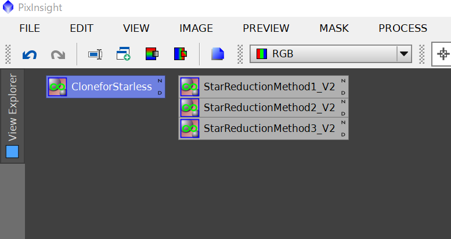Open the PROCESS menu
This screenshot has width=451, height=239.
403,28
